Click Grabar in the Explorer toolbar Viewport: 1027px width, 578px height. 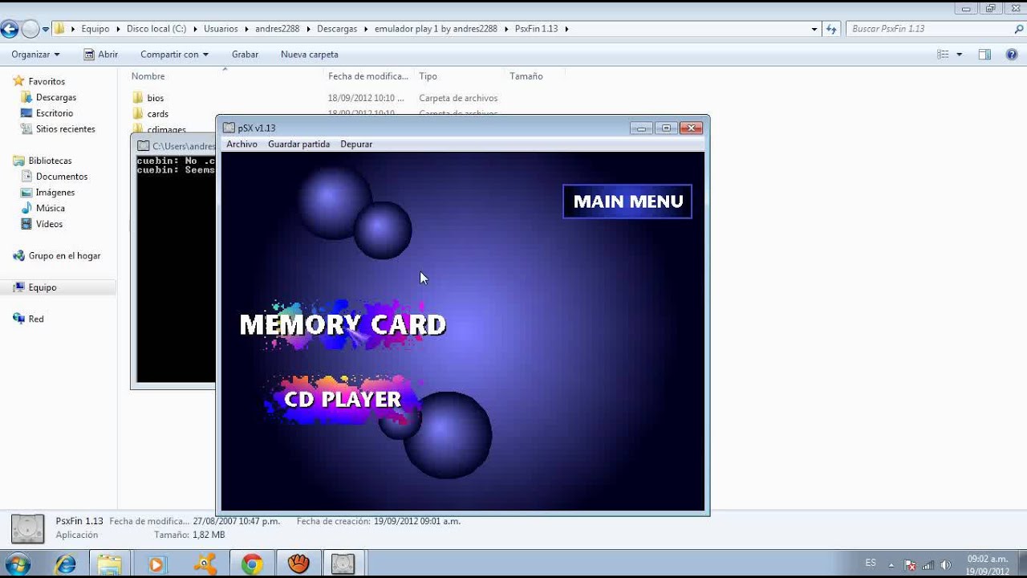pos(245,55)
